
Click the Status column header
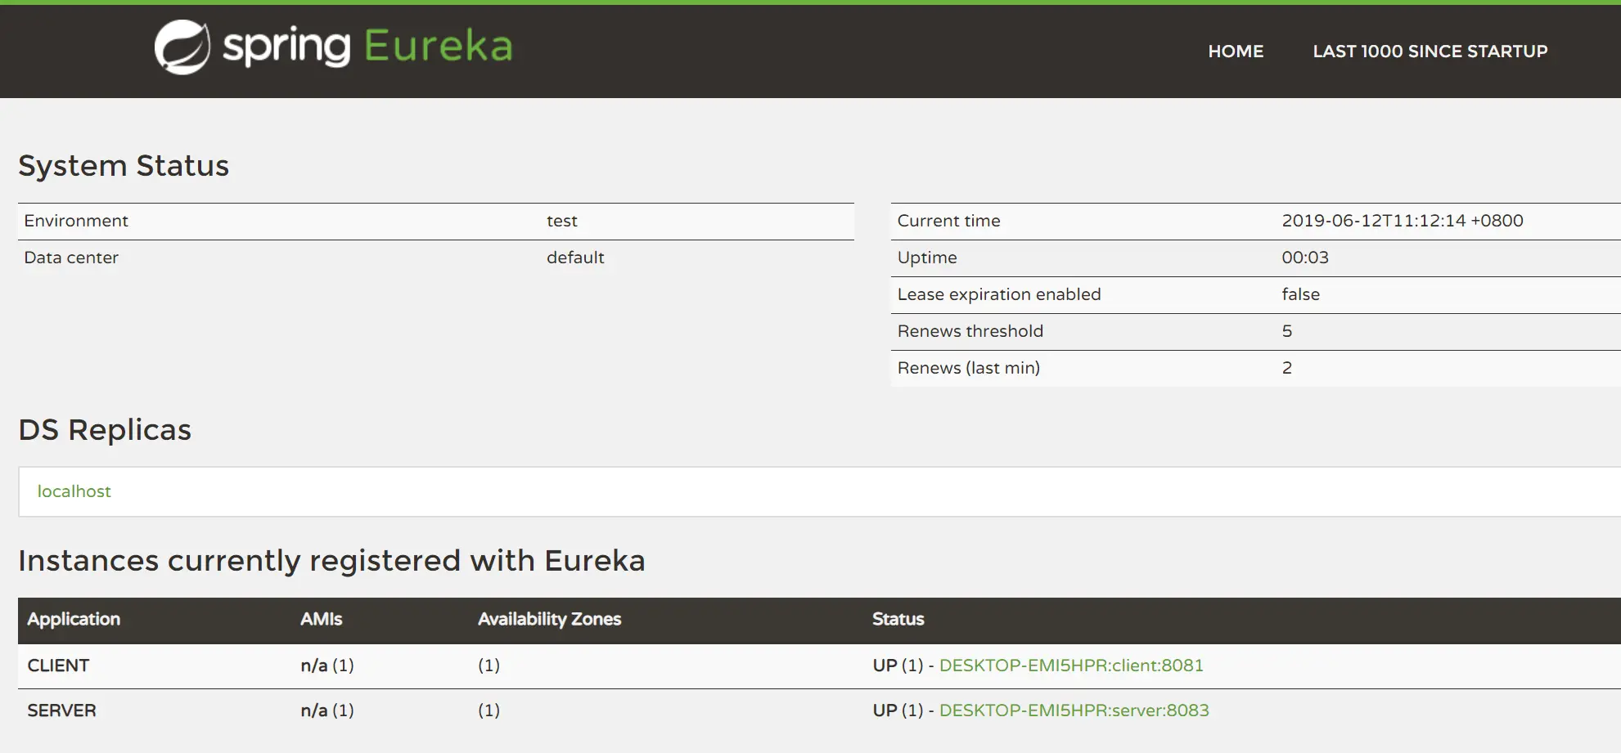point(898,620)
